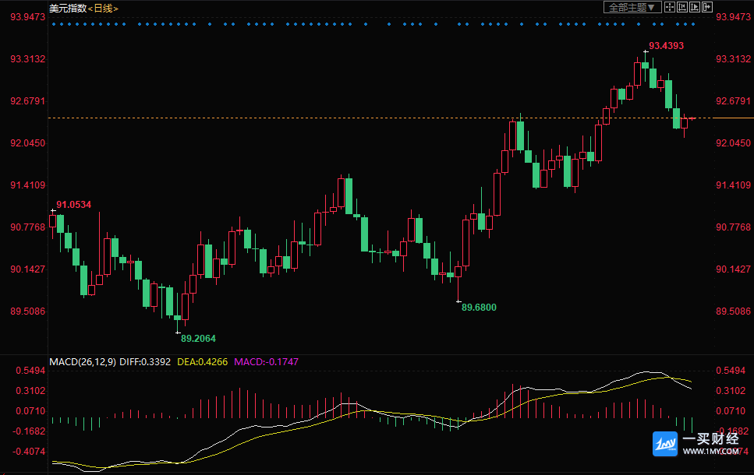
Task: Click 92.6791 on the right price axis
Action: click(x=733, y=101)
